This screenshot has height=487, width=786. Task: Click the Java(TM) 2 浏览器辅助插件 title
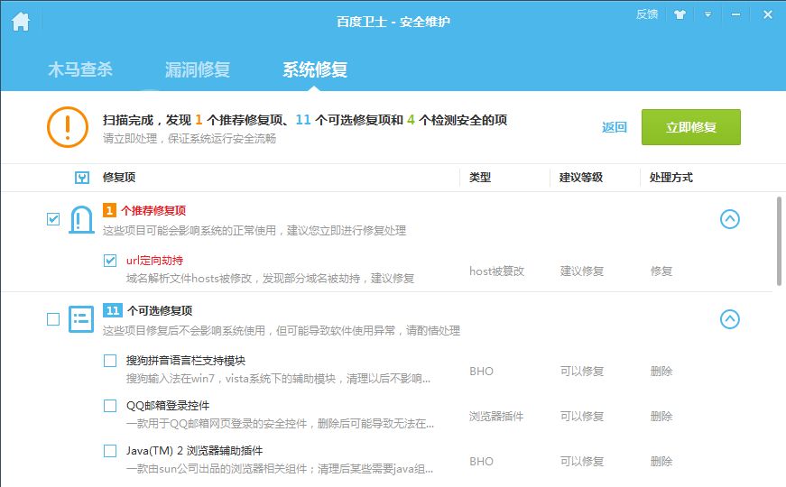(195, 451)
